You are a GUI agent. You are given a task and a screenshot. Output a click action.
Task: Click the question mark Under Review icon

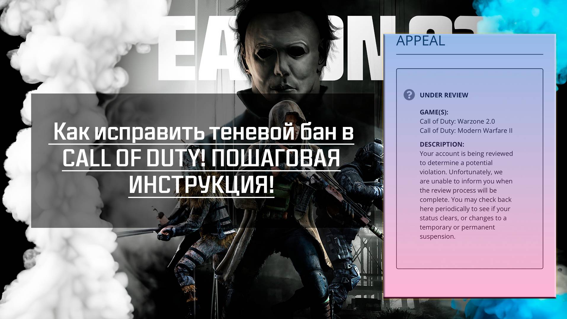coord(409,95)
